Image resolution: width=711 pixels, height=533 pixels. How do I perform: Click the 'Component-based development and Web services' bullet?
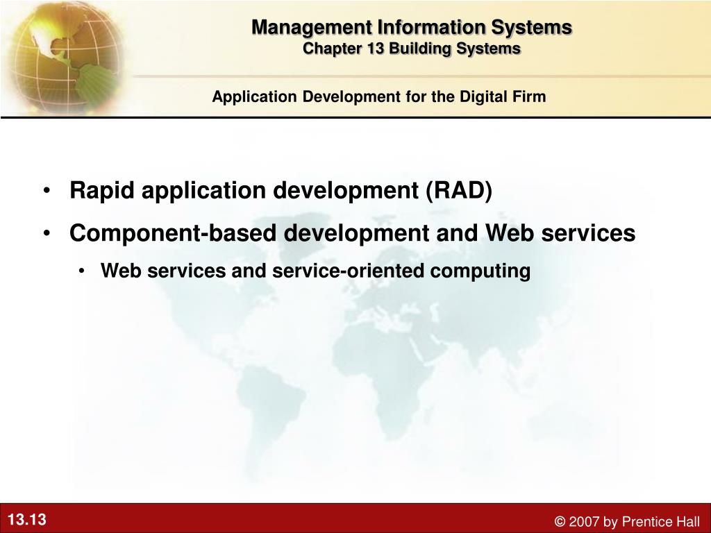pyautogui.click(x=352, y=233)
